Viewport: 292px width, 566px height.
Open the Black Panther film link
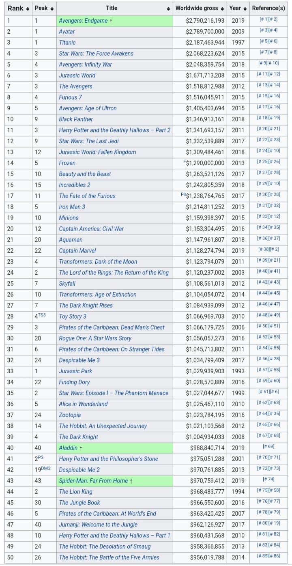click(76, 119)
